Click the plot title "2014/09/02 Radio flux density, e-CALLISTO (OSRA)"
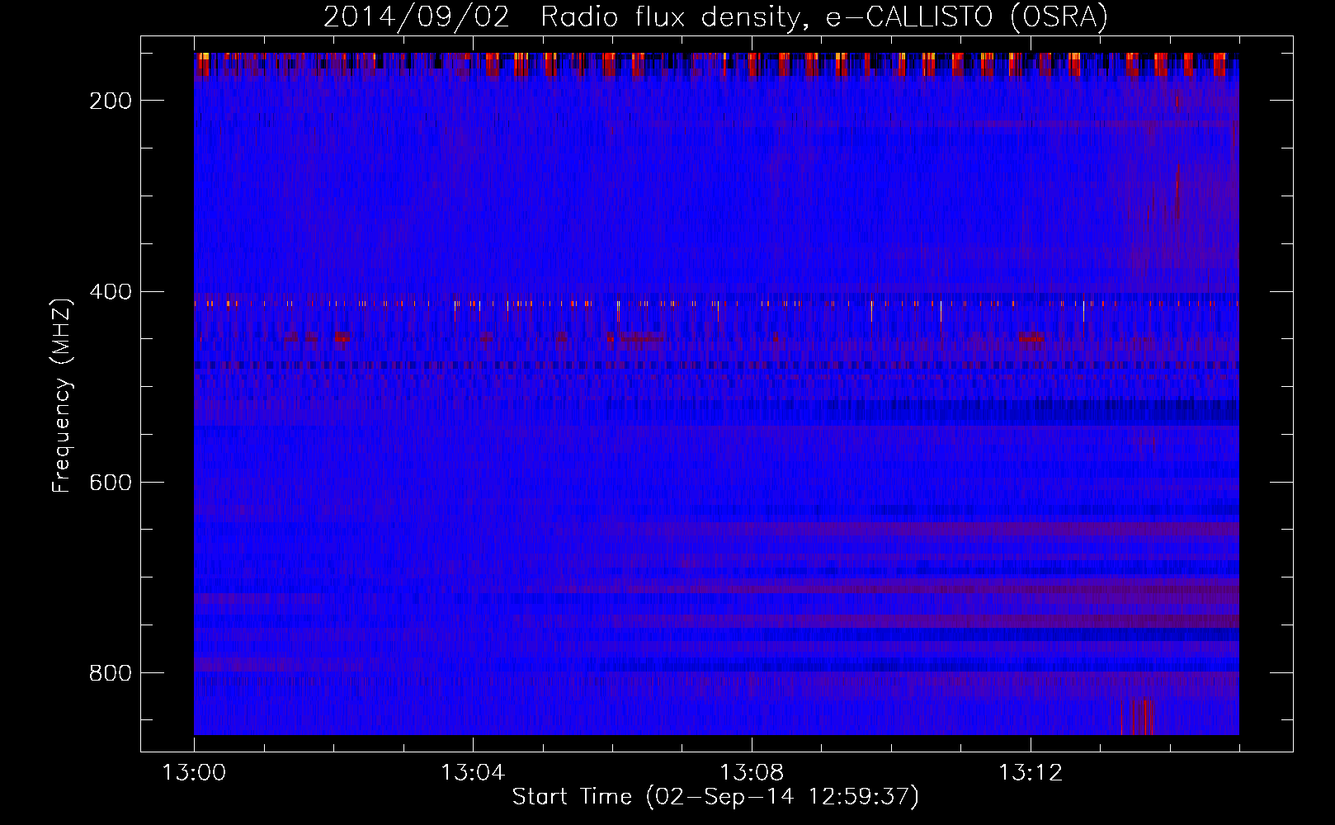 pyautogui.click(x=715, y=16)
